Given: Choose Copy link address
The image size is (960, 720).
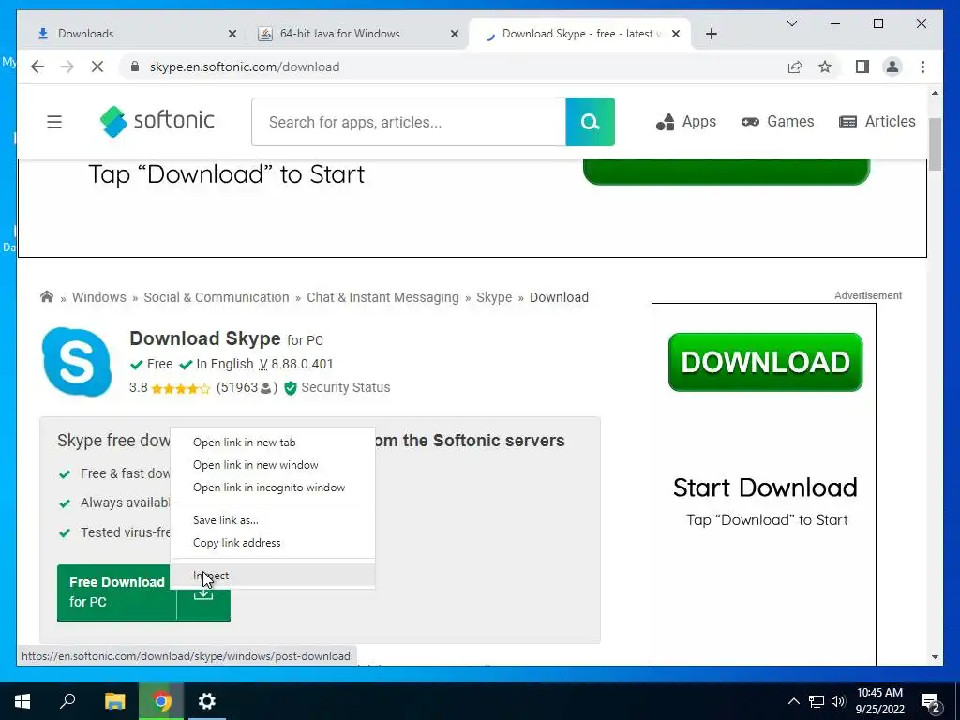Looking at the screenshot, I should pyautogui.click(x=273, y=543).
